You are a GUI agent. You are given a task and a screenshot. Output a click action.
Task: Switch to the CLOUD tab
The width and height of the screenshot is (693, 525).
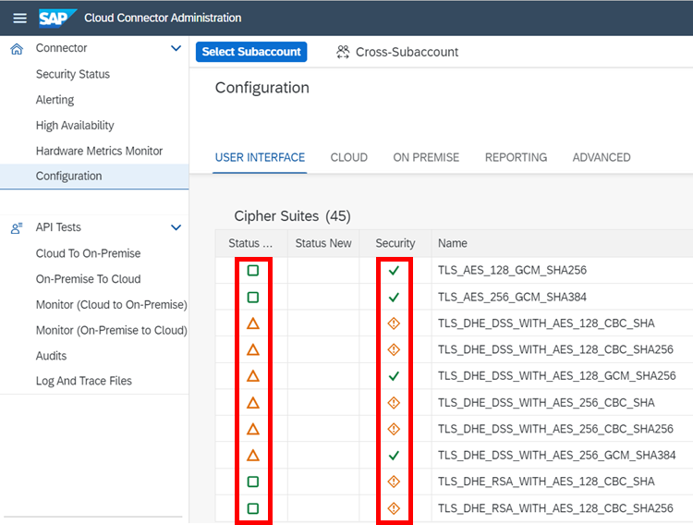point(348,157)
